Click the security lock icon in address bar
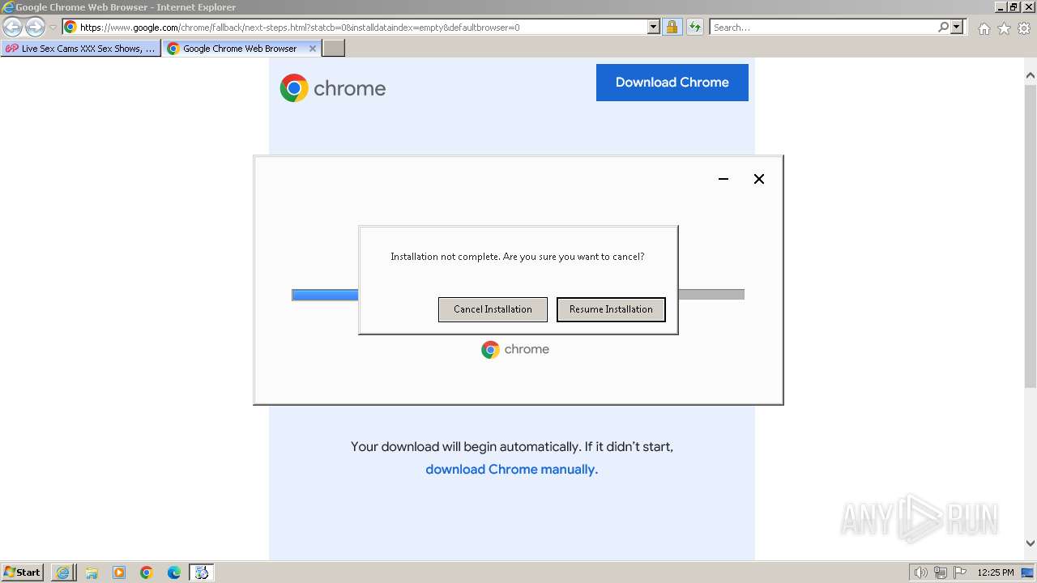 (672, 27)
